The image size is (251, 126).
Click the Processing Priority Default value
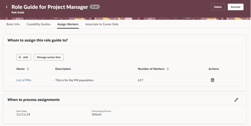(97, 114)
